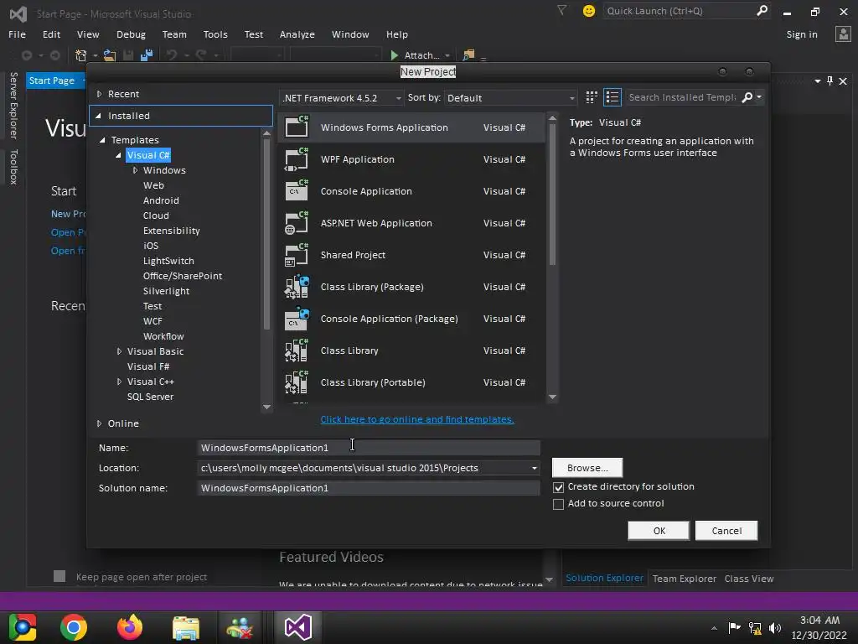This screenshot has height=644, width=858.
Task: Click the Quick Launch magnifier icon
Action: [762, 10]
